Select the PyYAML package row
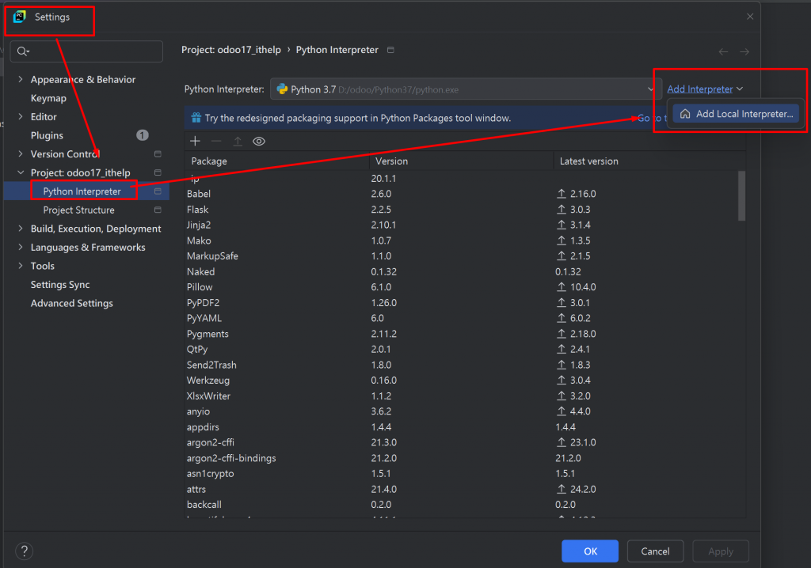The height and width of the screenshot is (568, 811). 462,318
